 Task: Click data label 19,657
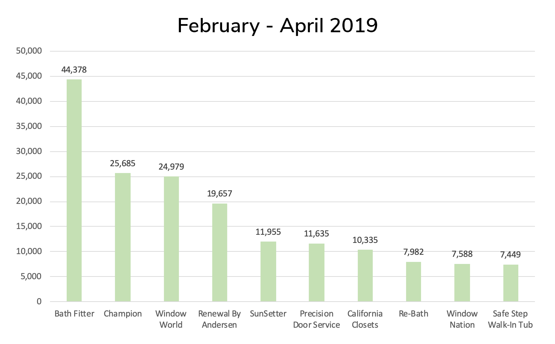[220, 194]
